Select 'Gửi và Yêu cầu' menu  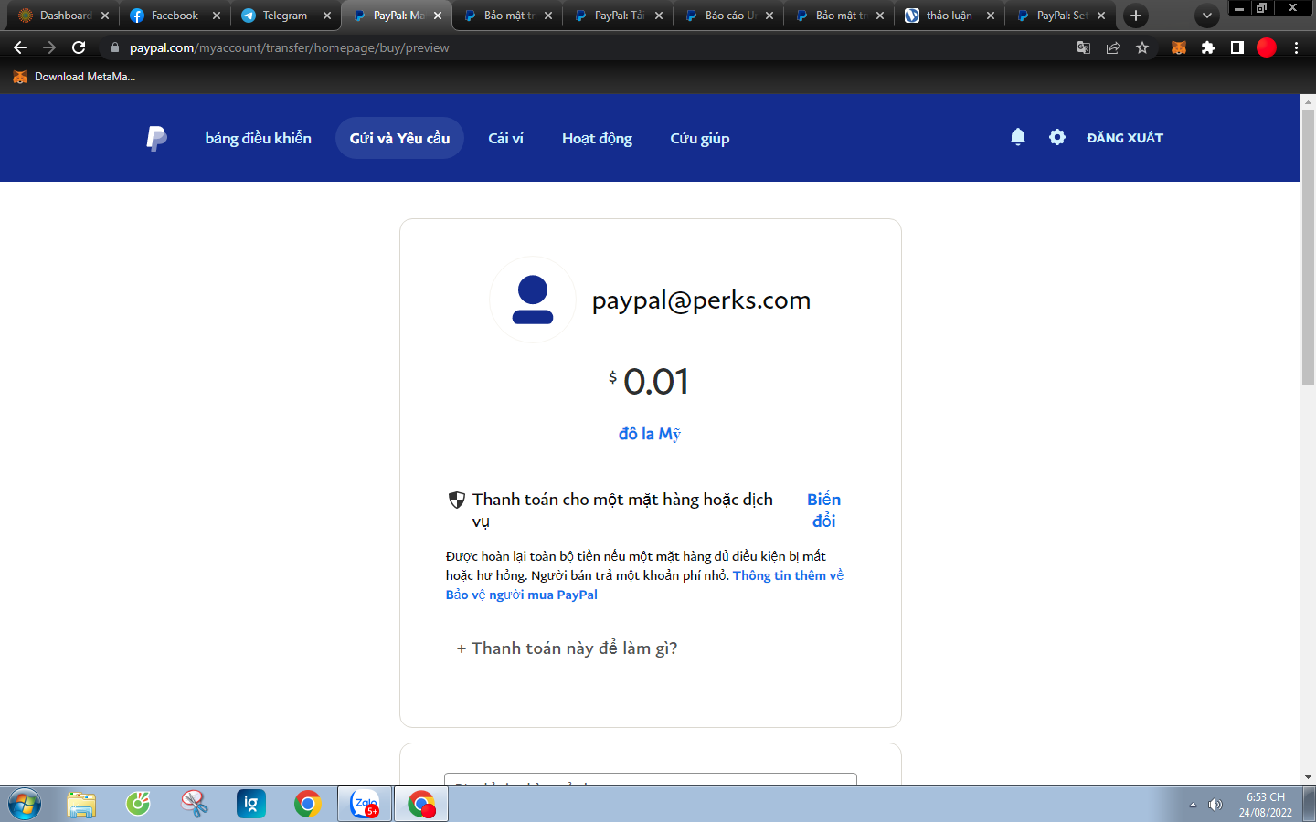pyautogui.click(x=399, y=138)
